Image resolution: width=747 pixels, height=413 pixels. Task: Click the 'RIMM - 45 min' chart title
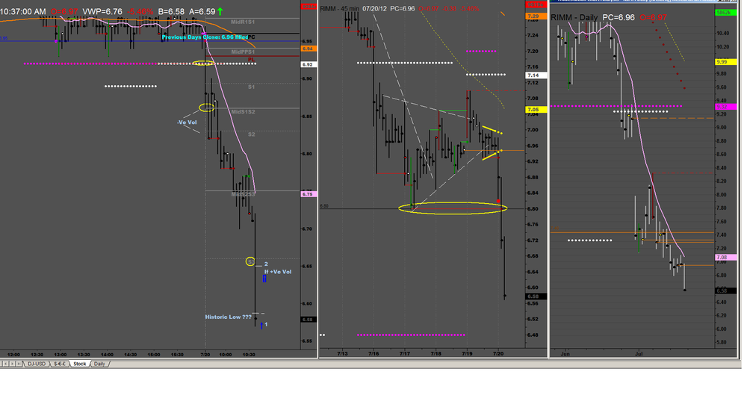(340, 8)
